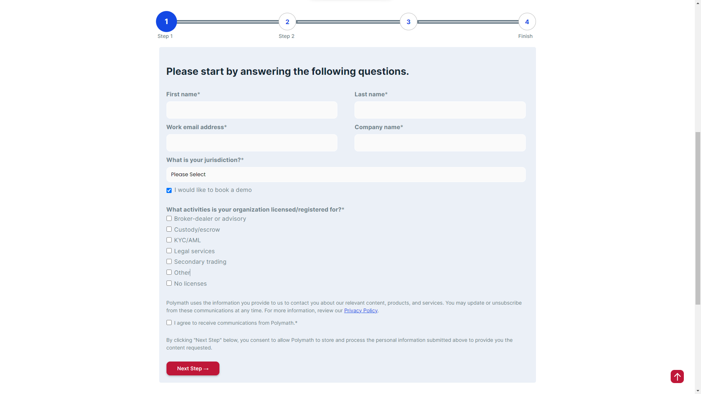Viewport: 701px width, 394px height.
Task: Go to step 1 circle indicator
Action: [166, 22]
